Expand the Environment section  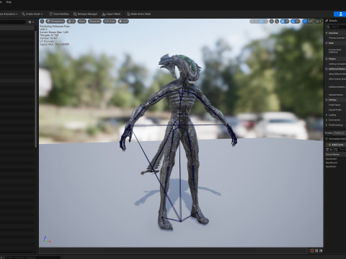tap(327, 120)
